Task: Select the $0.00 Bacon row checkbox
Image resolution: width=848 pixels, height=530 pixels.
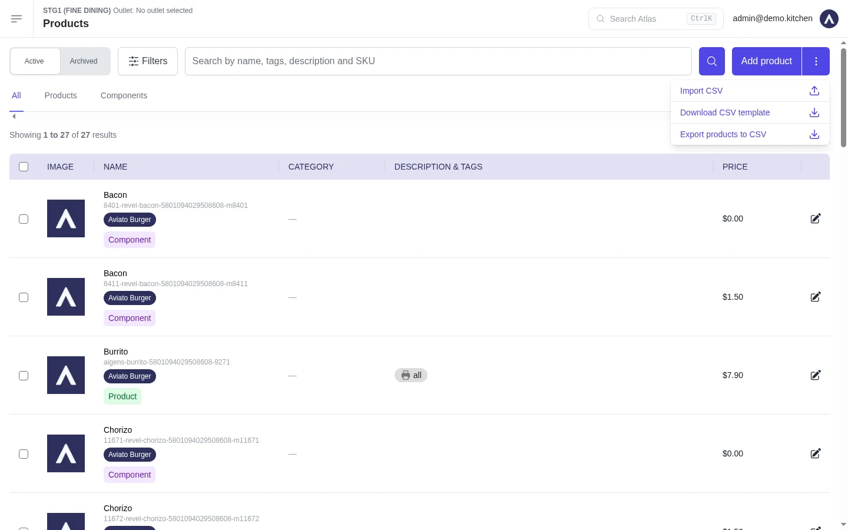Action: 24,219
